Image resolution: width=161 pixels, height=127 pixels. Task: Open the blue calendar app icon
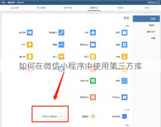pyautogui.click(x=124, y=32)
